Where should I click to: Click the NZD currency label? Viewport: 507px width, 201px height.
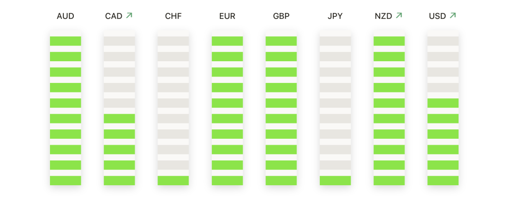384,16
